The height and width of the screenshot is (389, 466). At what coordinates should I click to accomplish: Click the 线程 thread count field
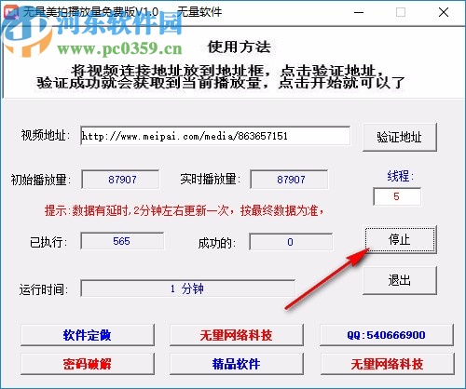397,196
